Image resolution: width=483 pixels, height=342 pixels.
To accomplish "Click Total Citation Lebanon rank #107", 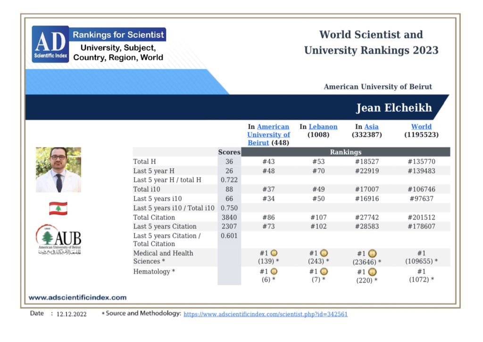I will (x=318, y=218).
